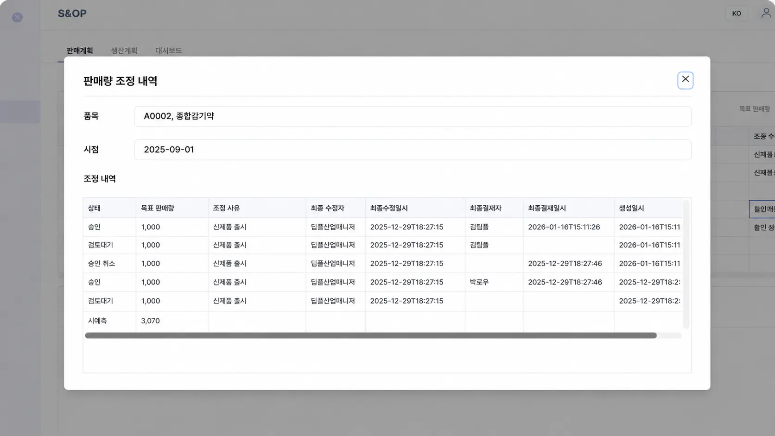Screen dimensions: 775x436
Task: Click the horizontal scrollbar of the table
Action: coord(371,335)
